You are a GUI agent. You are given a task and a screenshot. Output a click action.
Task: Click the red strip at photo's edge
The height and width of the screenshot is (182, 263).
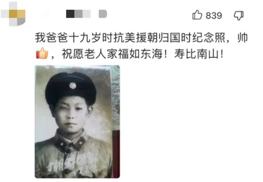click(x=116, y=153)
